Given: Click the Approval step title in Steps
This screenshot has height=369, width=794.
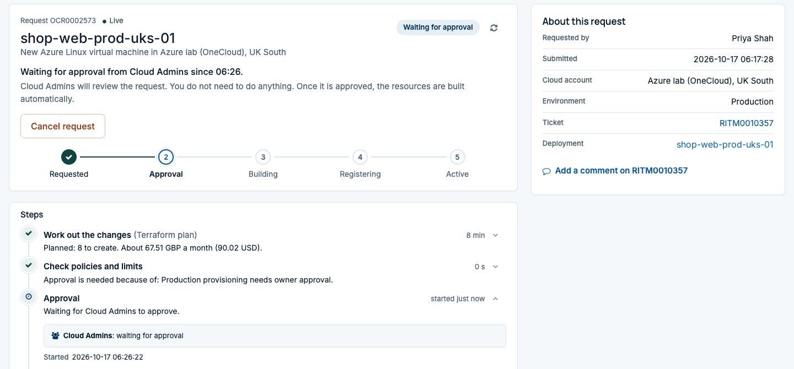Looking at the screenshot, I should click(62, 298).
